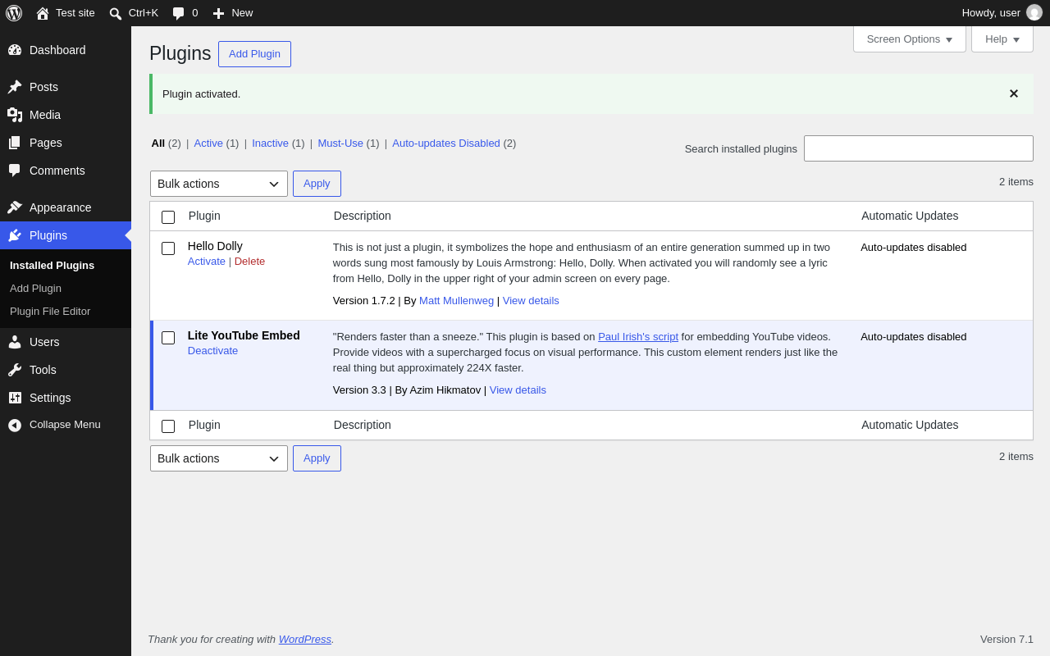The width and height of the screenshot is (1050, 656).
Task: Open Plugin File Editor submenu
Action: pyautogui.click(x=50, y=312)
